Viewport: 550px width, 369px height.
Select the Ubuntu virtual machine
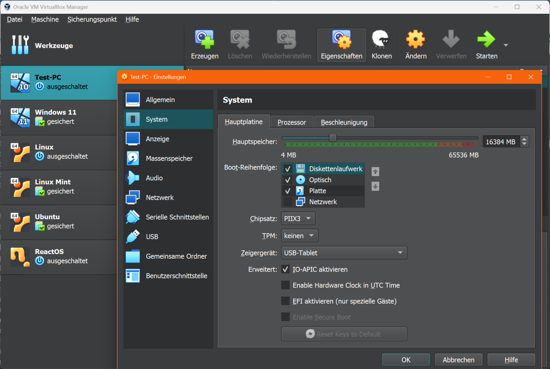click(x=59, y=222)
